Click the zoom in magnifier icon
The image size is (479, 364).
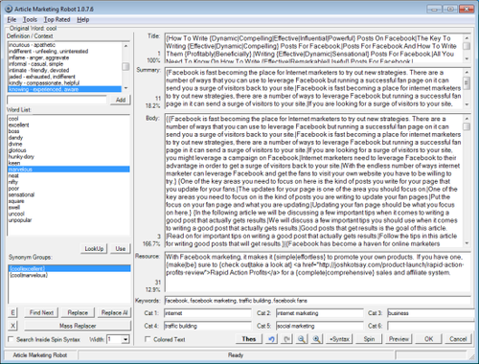(x=316, y=339)
